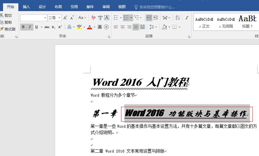
Task: Apply character border with boxed A icon
Action: (x=107, y=18)
